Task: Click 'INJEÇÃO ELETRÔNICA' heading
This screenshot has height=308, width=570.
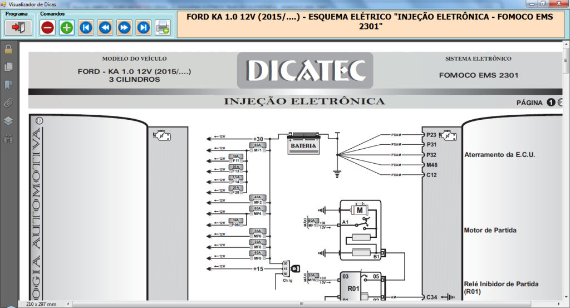Action: click(x=304, y=101)
